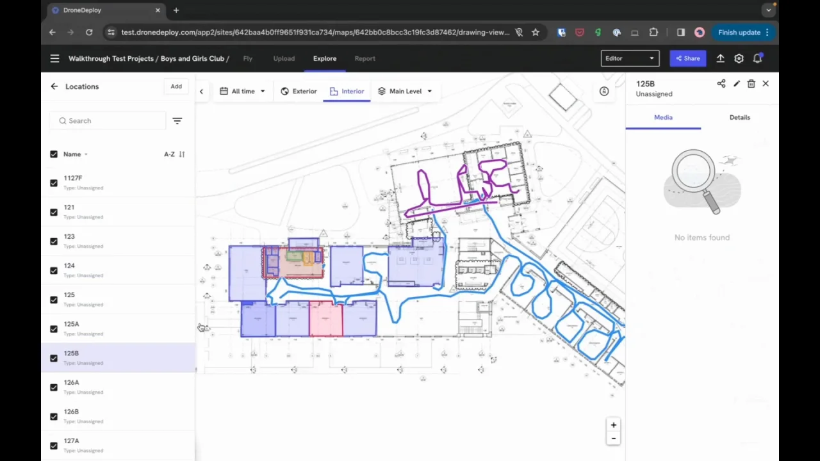This screenshot has height=461, width=820.
Task: Click the locations Search field
Action: click(109, 120)
